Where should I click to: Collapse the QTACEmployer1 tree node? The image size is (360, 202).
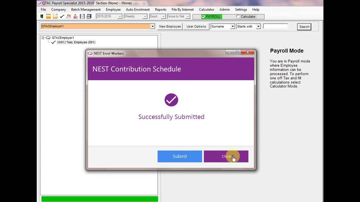[x=43, y=38]
